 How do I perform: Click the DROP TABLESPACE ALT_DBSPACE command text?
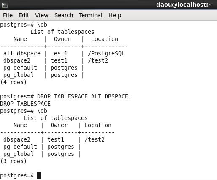(84, 97)
